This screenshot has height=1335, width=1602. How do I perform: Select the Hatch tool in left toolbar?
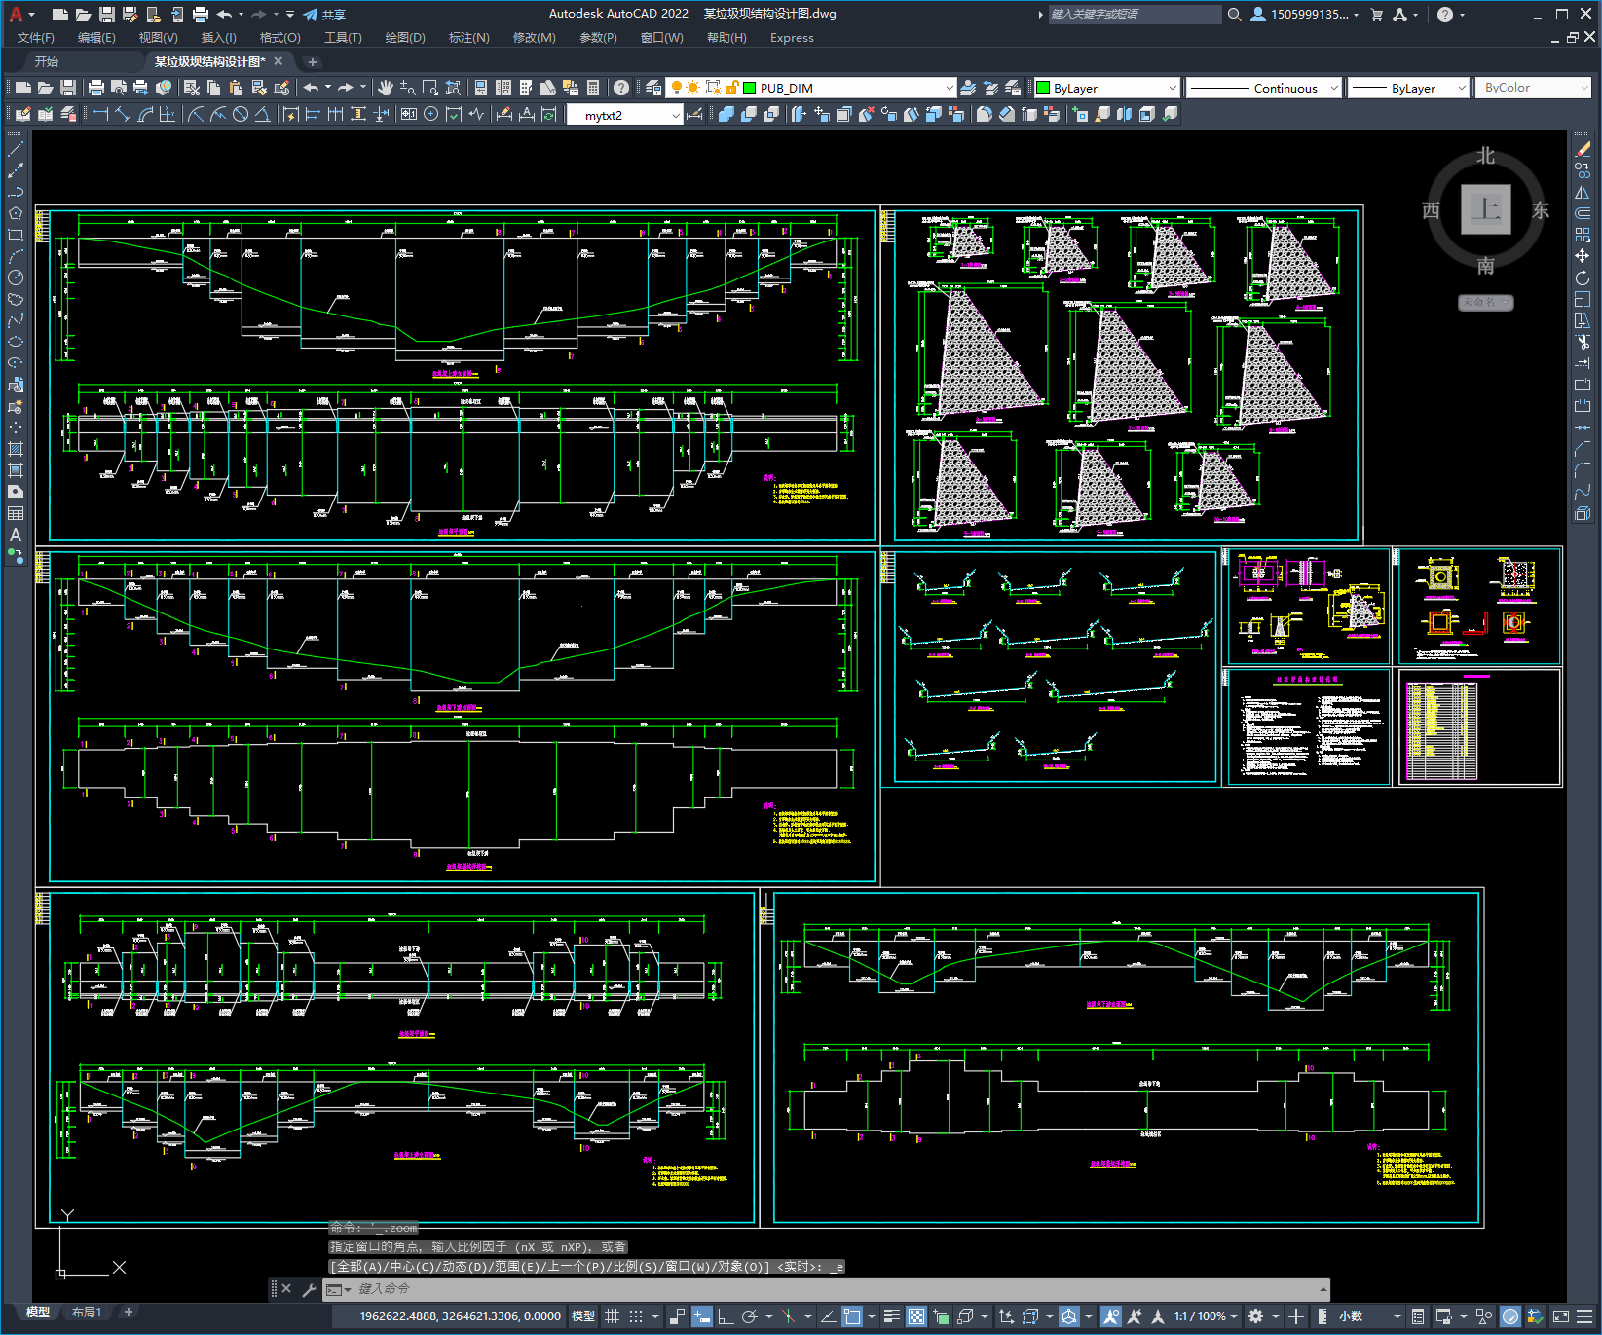tap(16, 449)
